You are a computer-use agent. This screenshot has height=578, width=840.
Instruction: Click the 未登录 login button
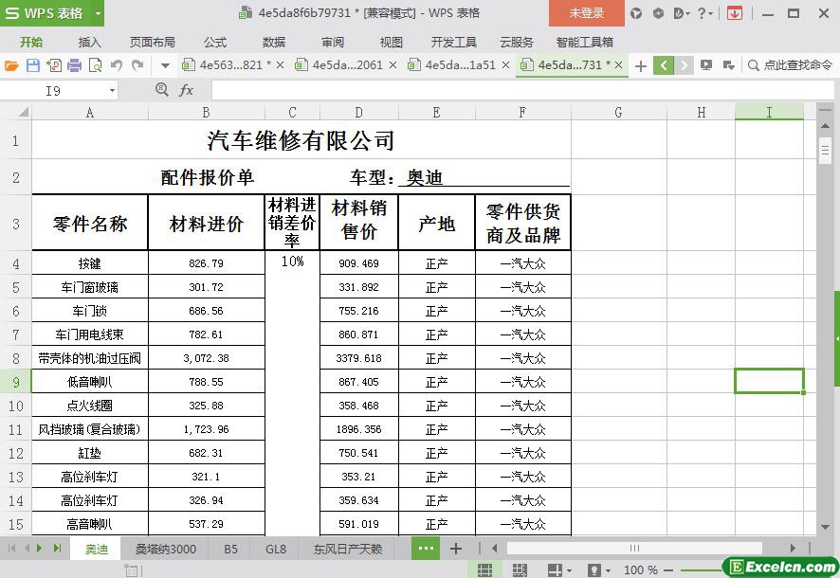587,13
